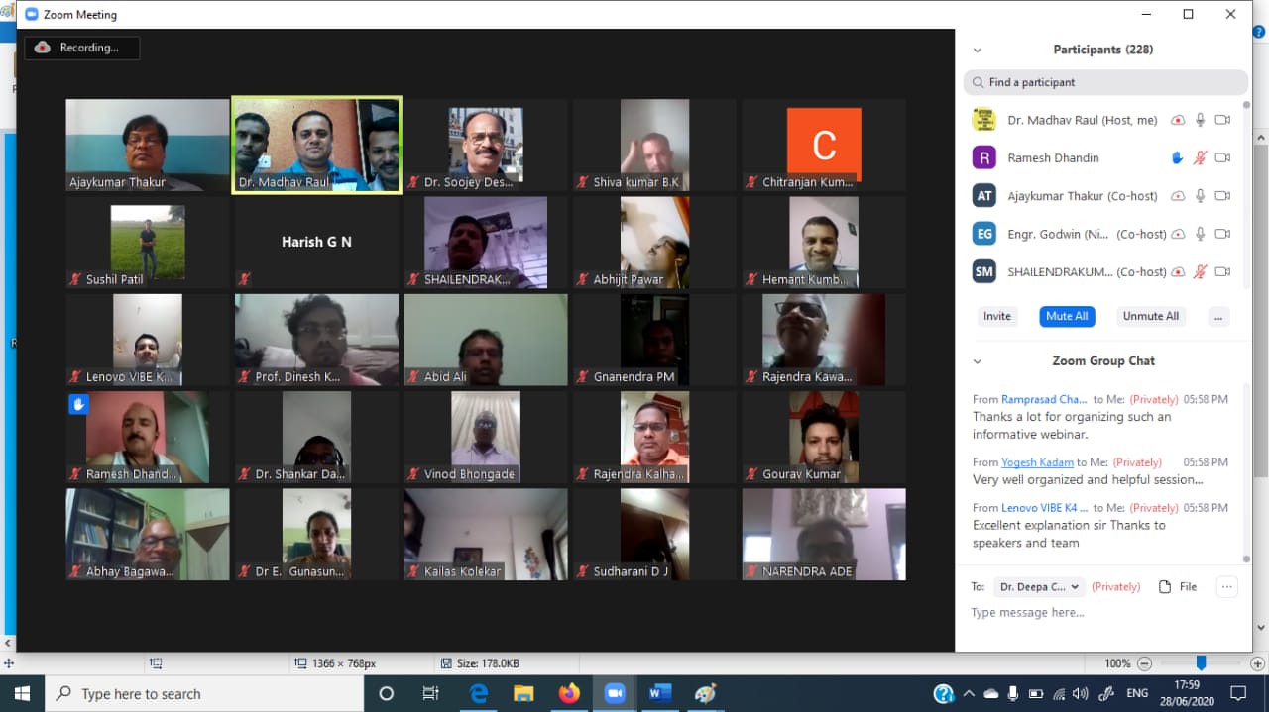The height and width of the screenshot is (712, 1269).
Task: Click the raised hand badge on Ramesh's video
Action: [x=78, y=403]
